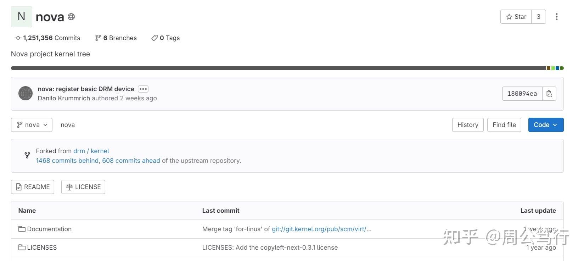The image size is (584, 261).
Task: Click the globe icon next to repository name
Action: pos(71,17)
